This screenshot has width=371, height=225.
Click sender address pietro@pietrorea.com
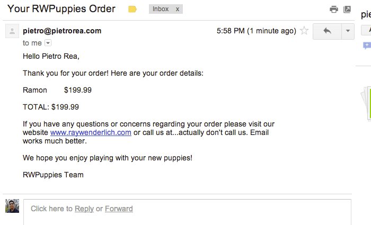tap(62, 31)
